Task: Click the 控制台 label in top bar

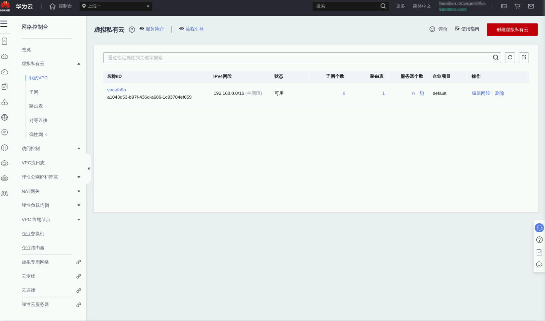Action: (65, 6)
